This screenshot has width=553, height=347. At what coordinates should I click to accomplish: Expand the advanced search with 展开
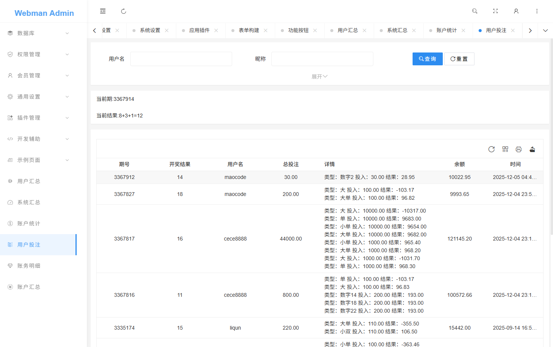pyautogui.click(x=320, y=76)
